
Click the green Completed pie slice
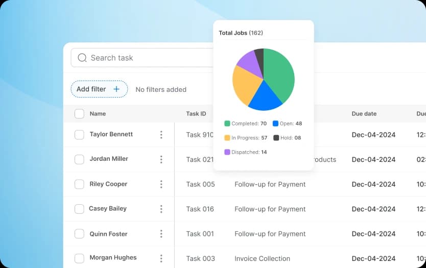point(280,74)
